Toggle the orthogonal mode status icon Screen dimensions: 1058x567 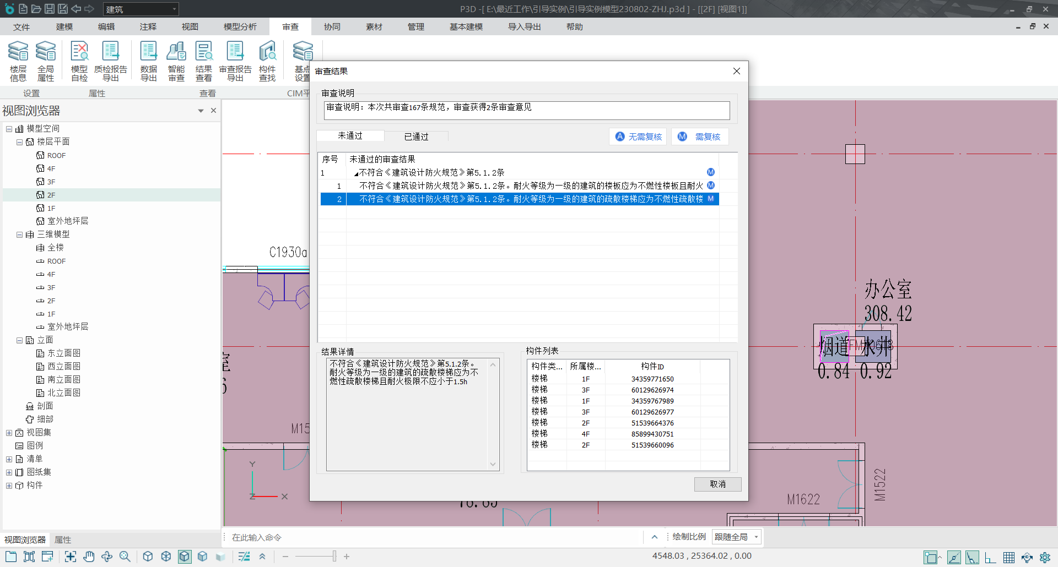(990, 558)
